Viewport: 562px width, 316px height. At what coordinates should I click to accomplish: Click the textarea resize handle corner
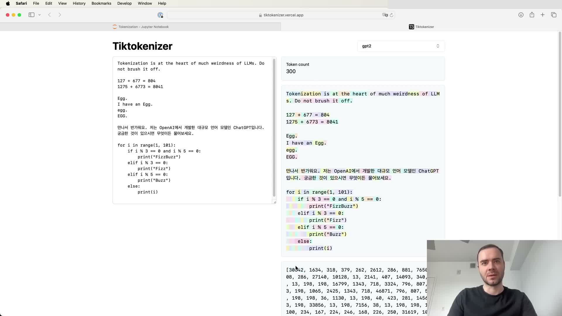pyautogui.click(x=275, y=202)
